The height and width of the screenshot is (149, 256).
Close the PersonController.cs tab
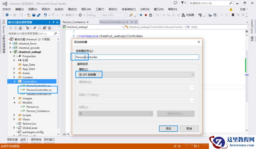(136, 22)
